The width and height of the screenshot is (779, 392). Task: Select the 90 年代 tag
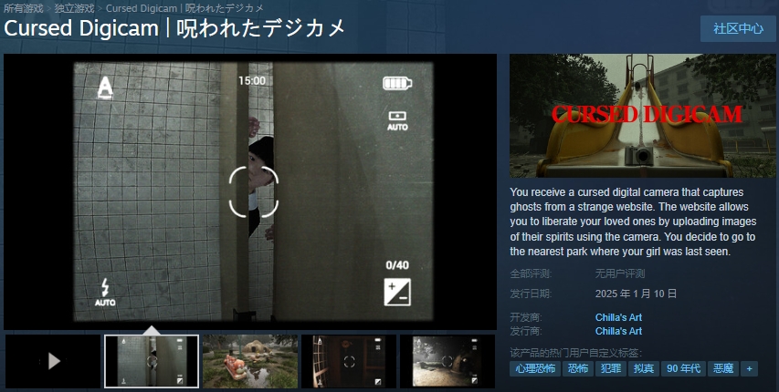[x=683, y=368]
